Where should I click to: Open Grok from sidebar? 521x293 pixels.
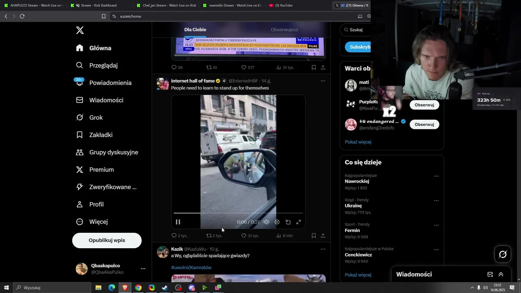(90, 118)
